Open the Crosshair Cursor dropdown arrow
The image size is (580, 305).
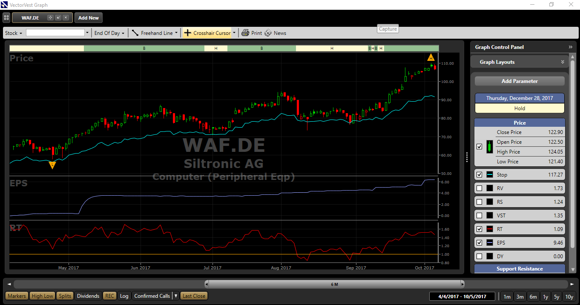(234, 33)
